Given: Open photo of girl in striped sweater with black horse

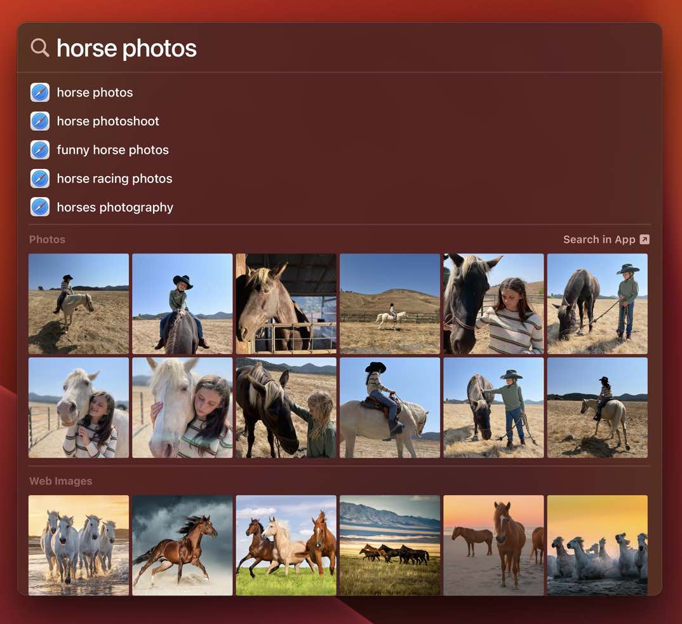Looking at the screenshot, I should (493, 304).
